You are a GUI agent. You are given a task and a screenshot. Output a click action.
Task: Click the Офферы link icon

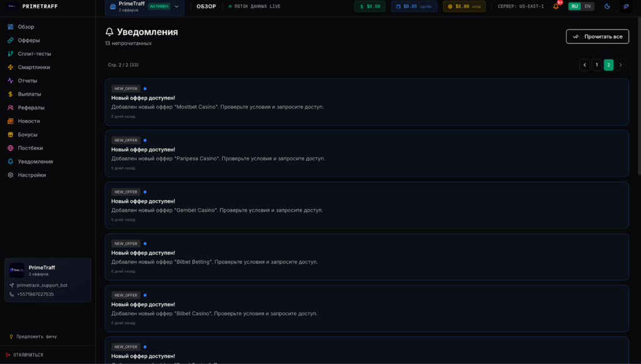click(10, 41)
